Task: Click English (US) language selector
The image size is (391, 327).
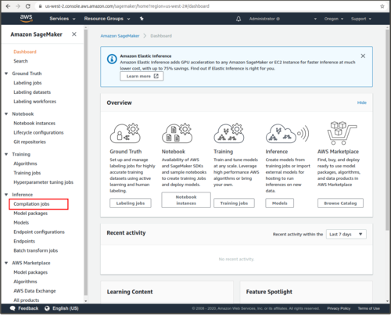Action: tap(66, 308)
